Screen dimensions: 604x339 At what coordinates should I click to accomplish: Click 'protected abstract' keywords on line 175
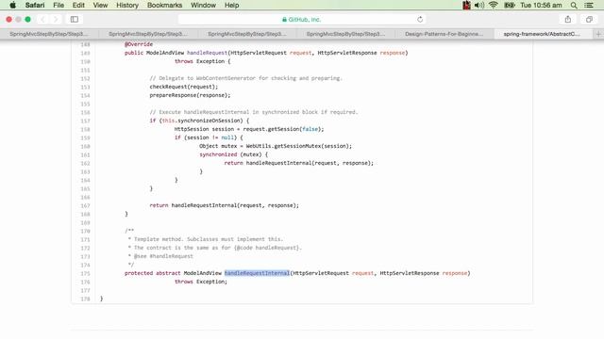(x=153, y=273)
